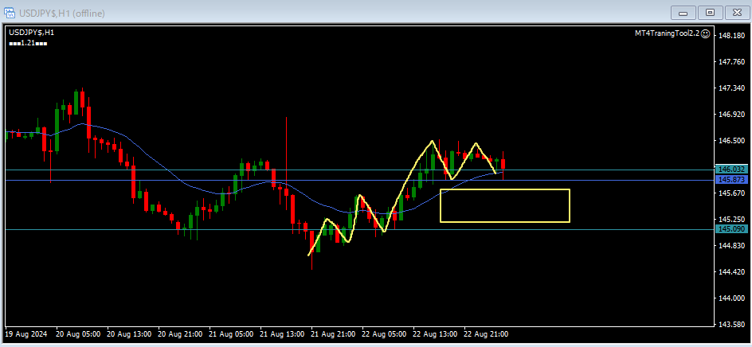Click the USDJPY$,H1 symbol label in chart
This screenshot has height=347, width=752.
(x=31, y=32)
